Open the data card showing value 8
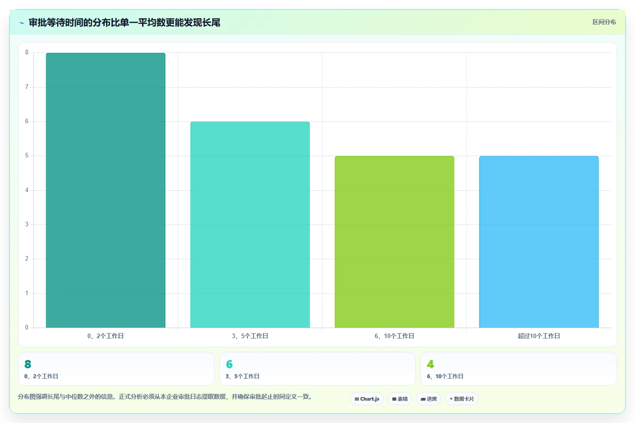Image resolution: width=635 pixels, height=423 pixels. (116, 369)
